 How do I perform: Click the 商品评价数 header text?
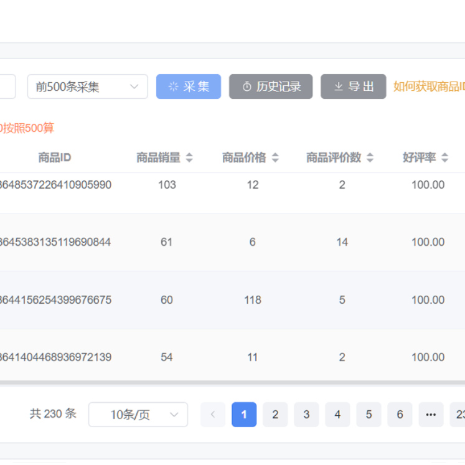point(334,157)
